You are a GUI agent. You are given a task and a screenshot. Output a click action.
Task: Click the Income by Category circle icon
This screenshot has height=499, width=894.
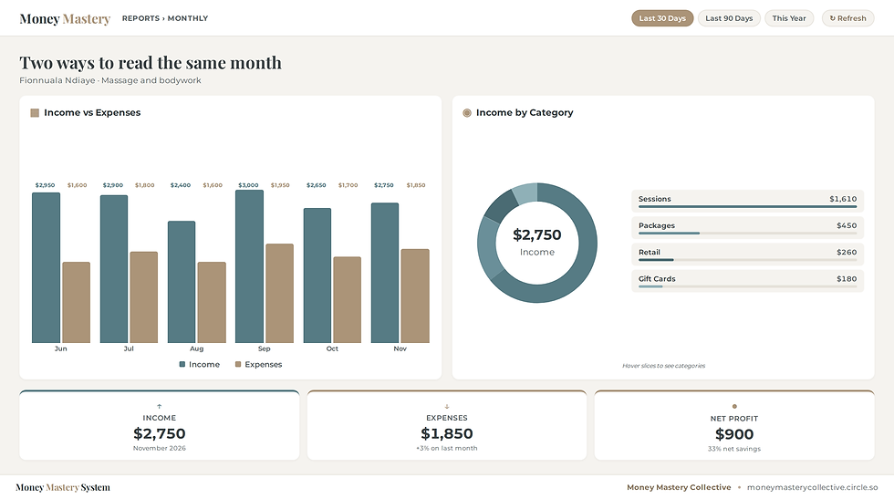pyautogui.click(x=467, y=113)
